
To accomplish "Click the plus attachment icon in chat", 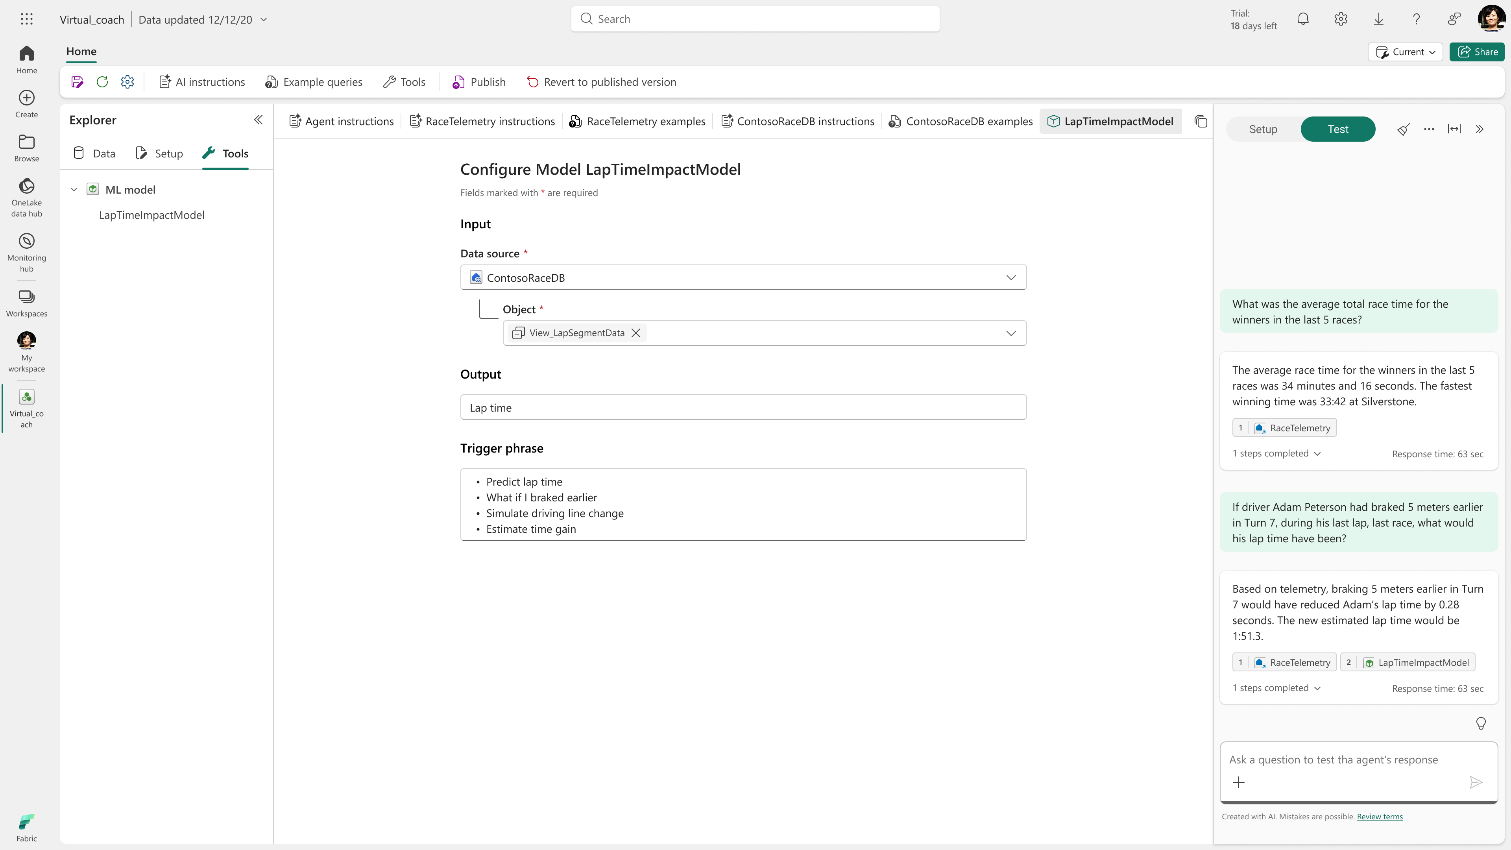I will pos(1238,782).
